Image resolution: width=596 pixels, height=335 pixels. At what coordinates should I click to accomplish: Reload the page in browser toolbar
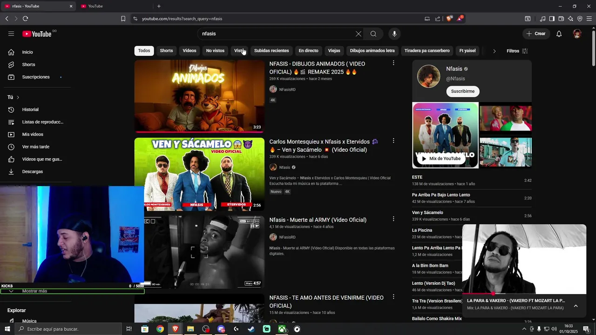[x=25, y=19]
